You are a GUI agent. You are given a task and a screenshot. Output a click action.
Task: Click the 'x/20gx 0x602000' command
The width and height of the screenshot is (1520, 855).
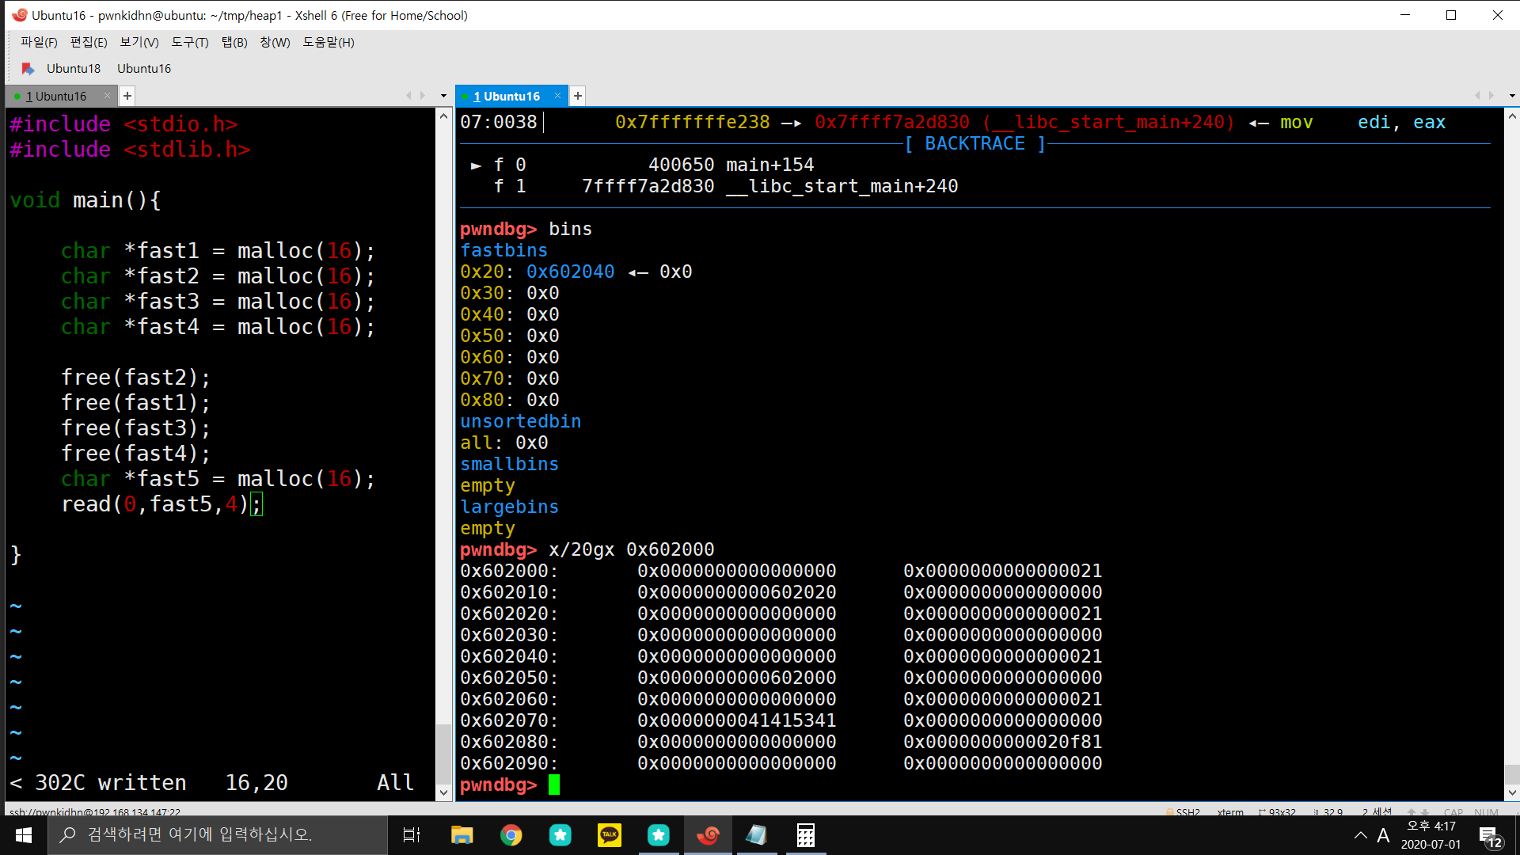coord(631,549)
